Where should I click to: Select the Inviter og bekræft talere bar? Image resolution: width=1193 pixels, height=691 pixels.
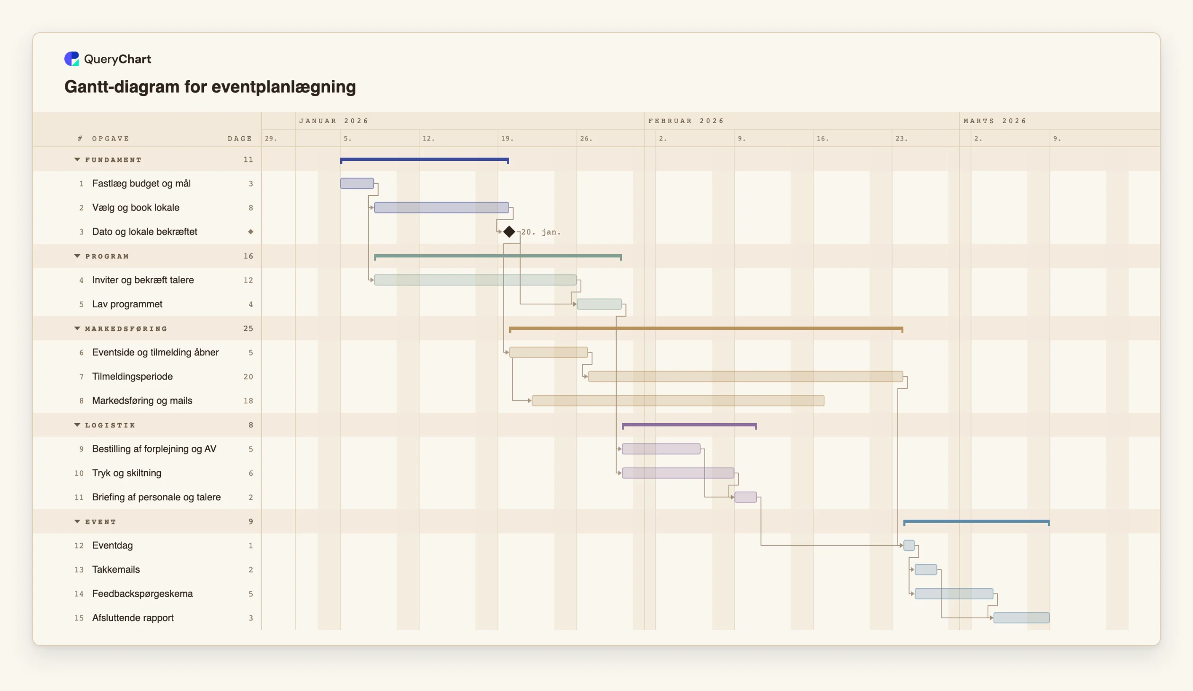tap(475, 280)
